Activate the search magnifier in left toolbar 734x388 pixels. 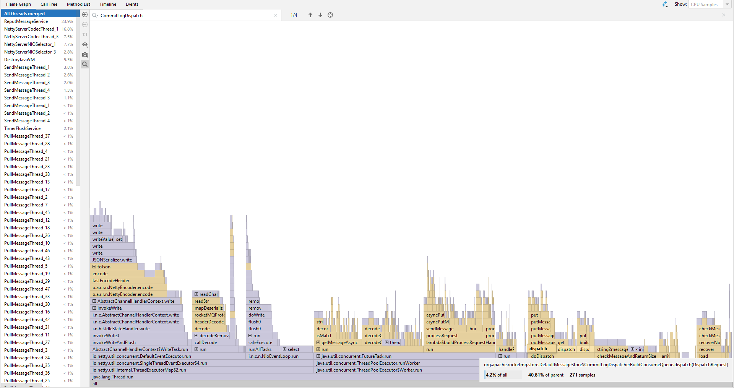click(x=84, y=64)
